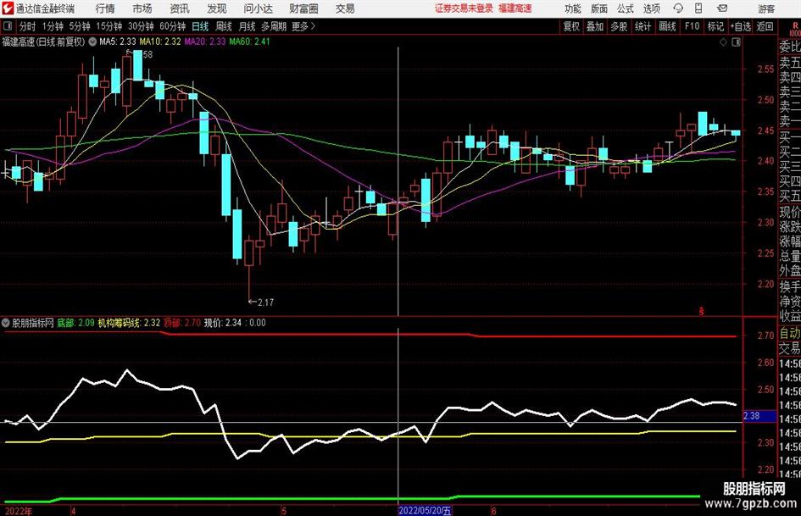Toggle the side panel icon at the chart top right
This screenshot has height=516, width=801.
click(x=736, y=42)
